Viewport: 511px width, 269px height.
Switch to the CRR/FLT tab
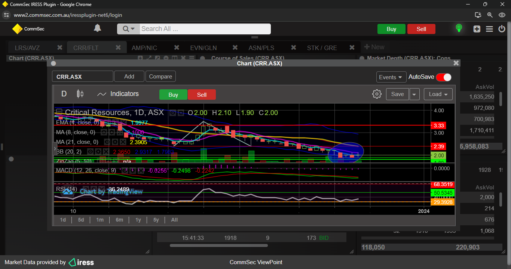coord(86,48)
